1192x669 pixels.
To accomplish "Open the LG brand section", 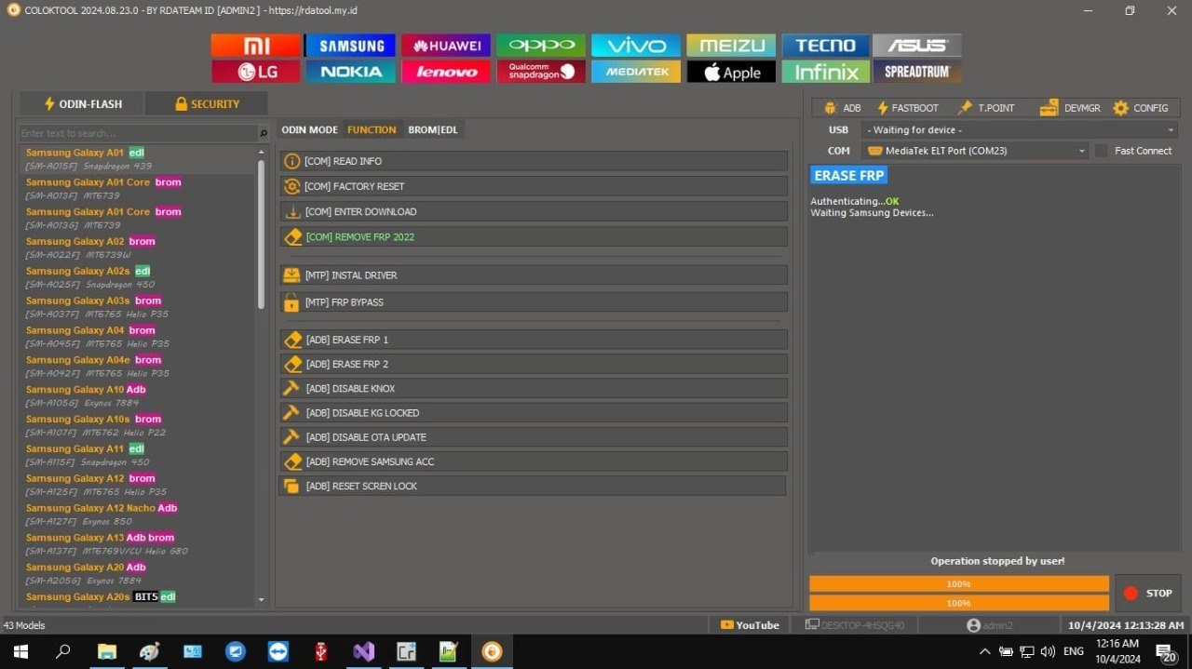I will pos(256,72).
